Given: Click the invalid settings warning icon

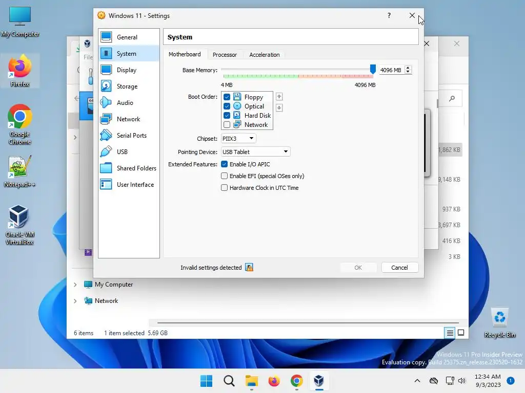Looking at the screenshot, I should 249,267.
